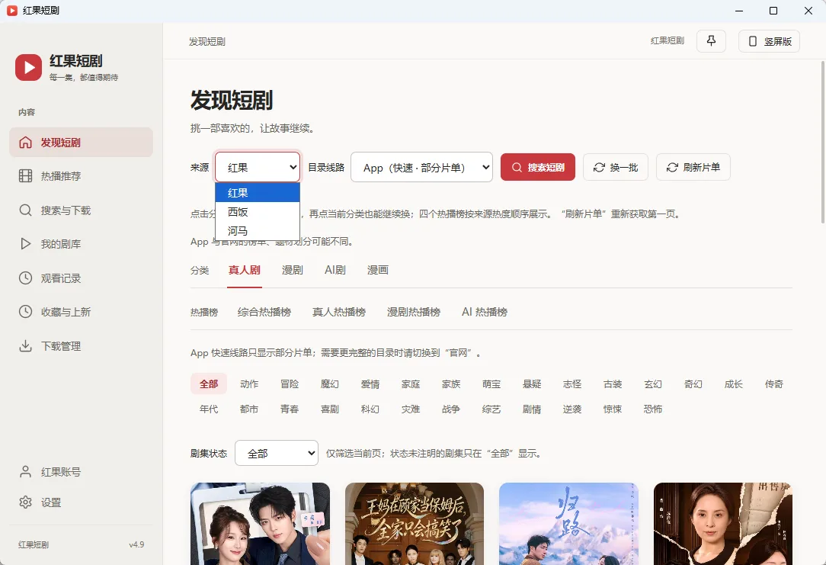Filter by 动作 genre
The height and width of the screenshot is (565, 826).
249,384
